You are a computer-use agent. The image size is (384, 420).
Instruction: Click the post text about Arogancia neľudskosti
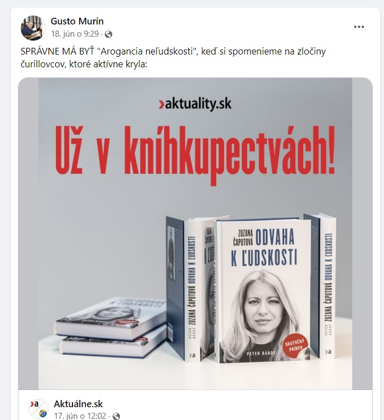pyautogui.click(x=173, y=58)
